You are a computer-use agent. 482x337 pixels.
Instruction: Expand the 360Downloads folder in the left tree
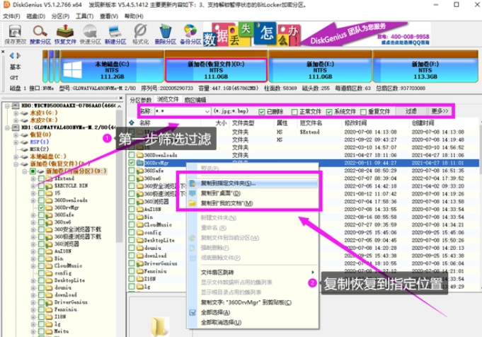click(33, 199)
